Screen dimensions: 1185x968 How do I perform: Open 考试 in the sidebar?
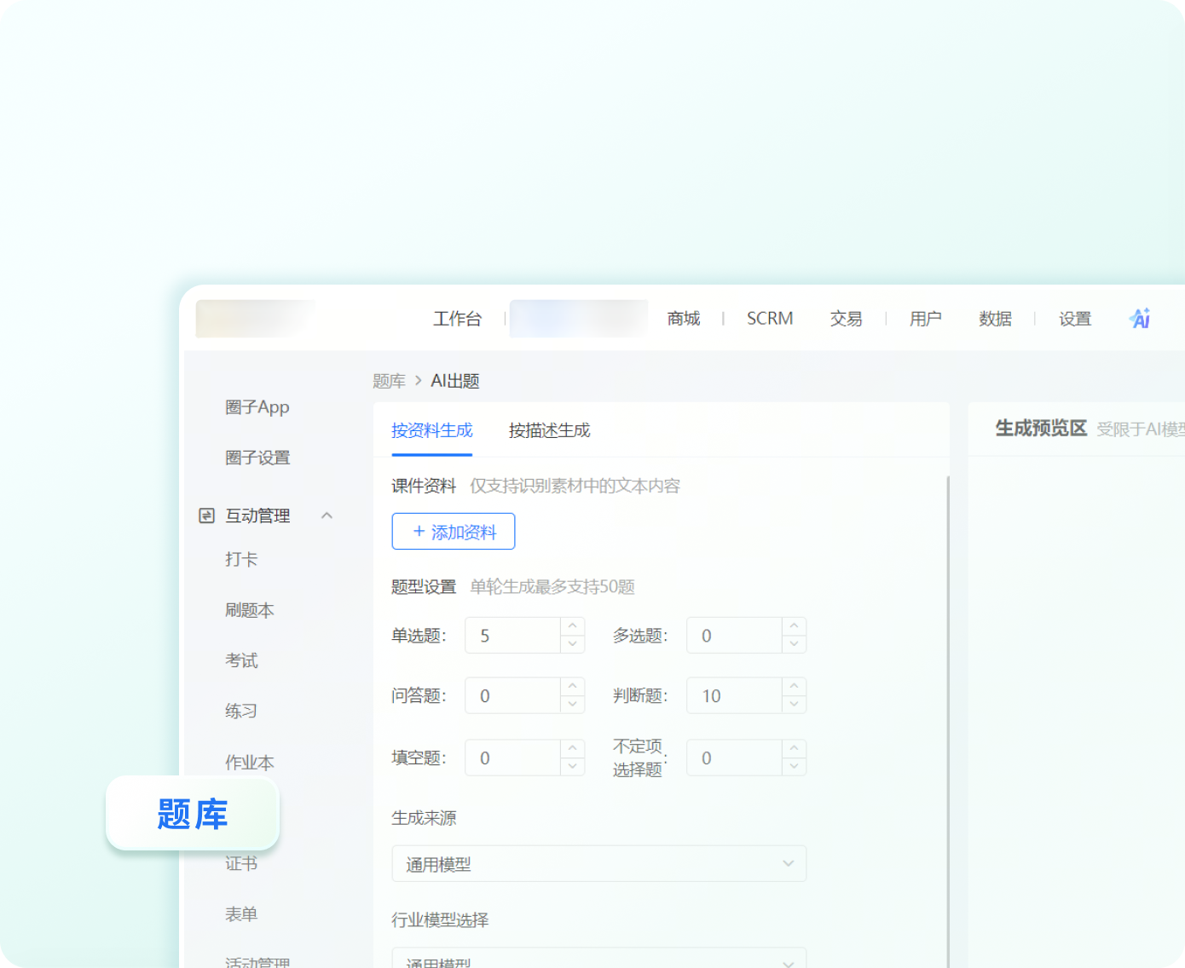point(241,660)
